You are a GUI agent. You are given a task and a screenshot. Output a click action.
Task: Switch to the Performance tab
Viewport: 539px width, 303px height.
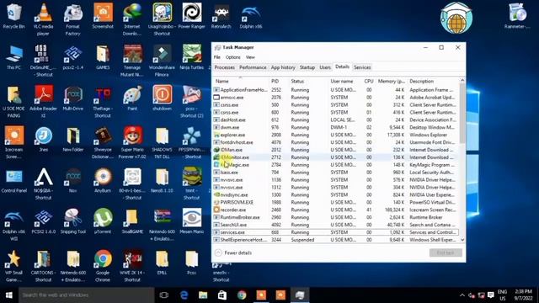(253, 67)
